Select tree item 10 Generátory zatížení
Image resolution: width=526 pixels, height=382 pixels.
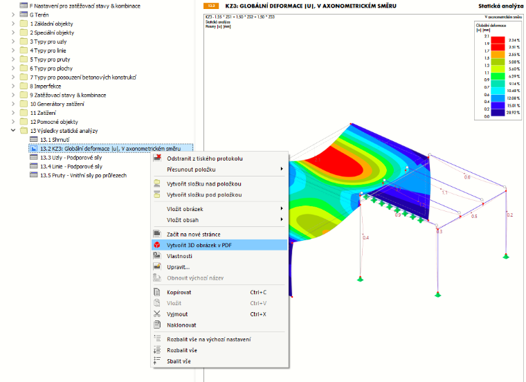pyautogui.click(x=57, y=104)
